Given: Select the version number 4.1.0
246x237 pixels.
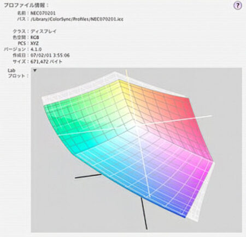Looking at the screenshot, I should point(36,49).
